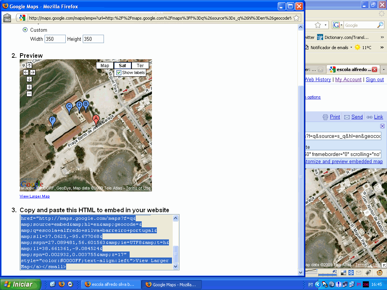Screen dimensions: 387x290
Task: Expand bookmark star dropdown arrow
Action: 325,25
